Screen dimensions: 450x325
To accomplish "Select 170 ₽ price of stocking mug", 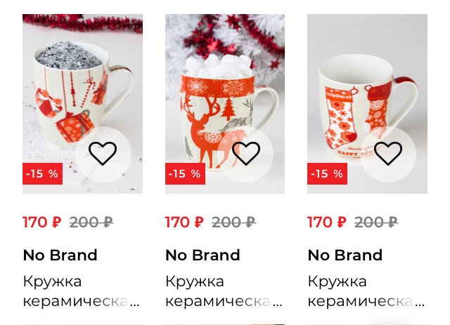I will (x=327, y=222).
